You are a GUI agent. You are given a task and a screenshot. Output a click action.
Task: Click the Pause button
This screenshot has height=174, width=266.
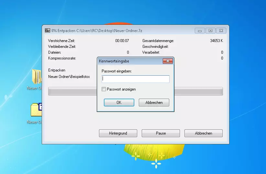click(161, 133)
